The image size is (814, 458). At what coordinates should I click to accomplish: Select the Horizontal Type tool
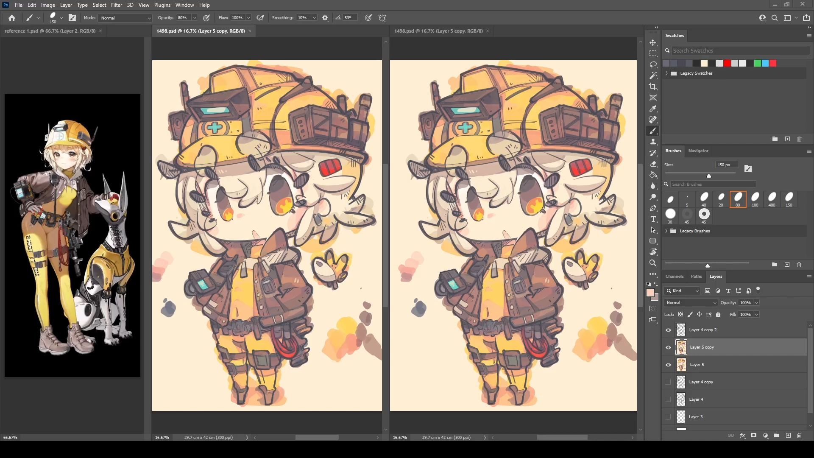(x=653, y=219)
